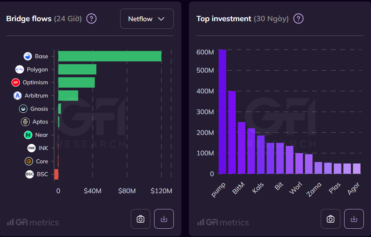Select the Zama investment bar

click(318, 168)
